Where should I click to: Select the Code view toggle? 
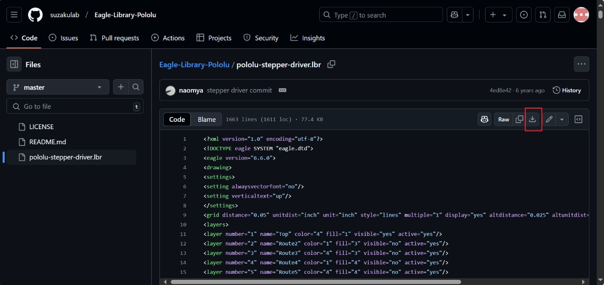coord(177,119)
